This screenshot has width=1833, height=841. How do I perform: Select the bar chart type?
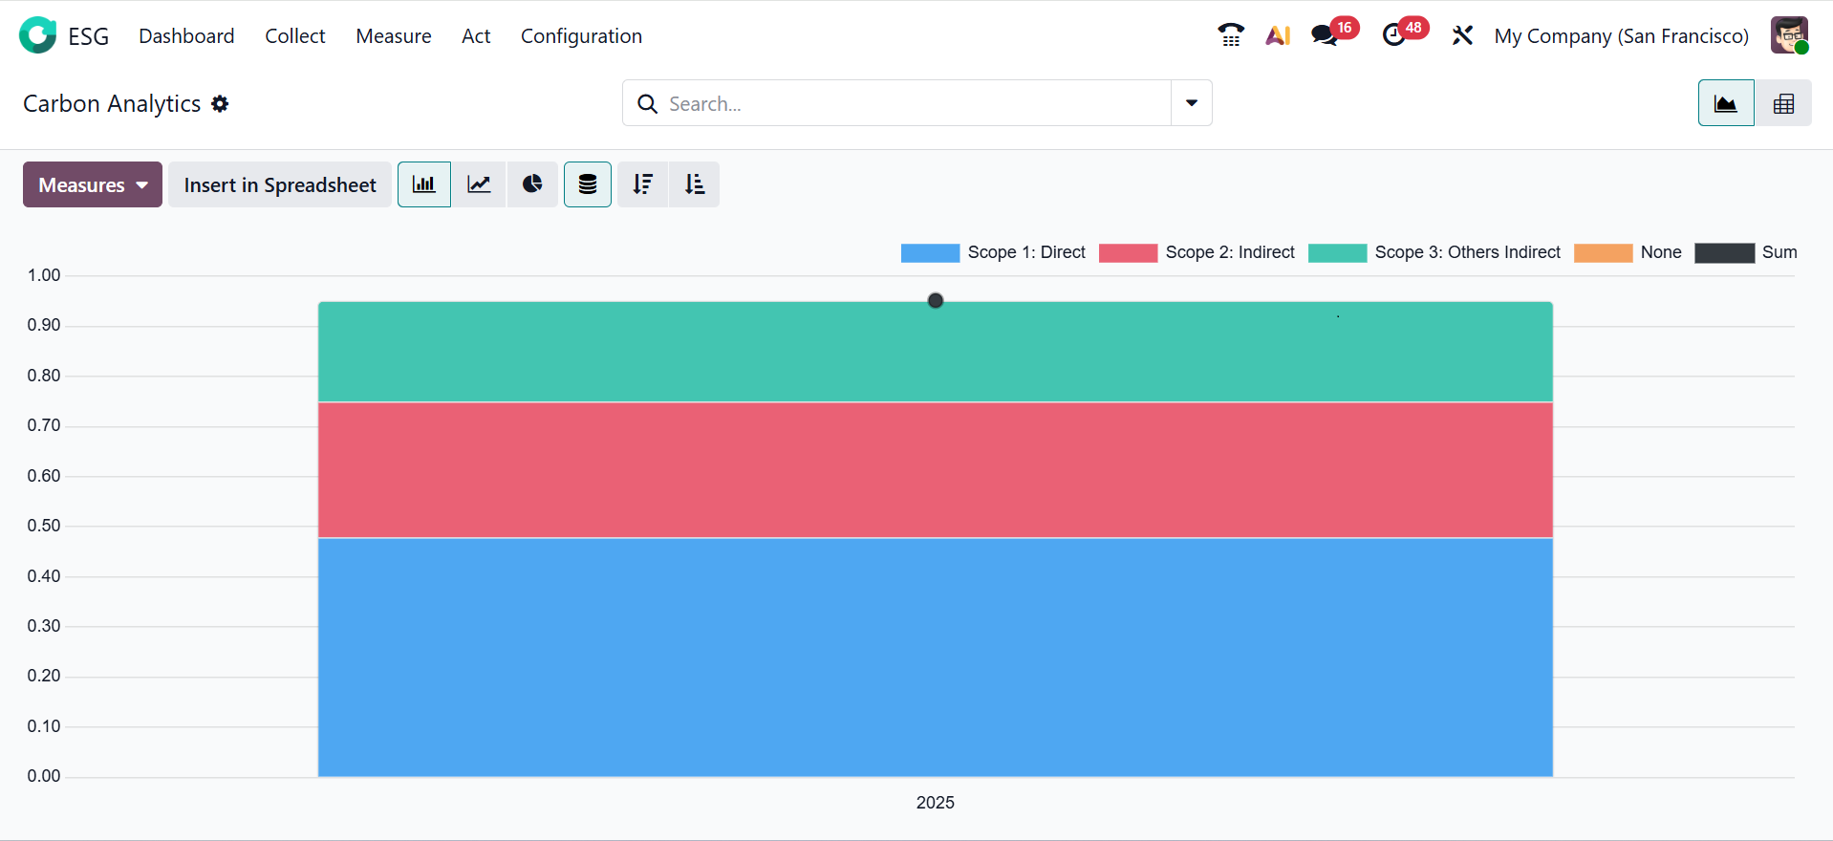pos(424,184)
